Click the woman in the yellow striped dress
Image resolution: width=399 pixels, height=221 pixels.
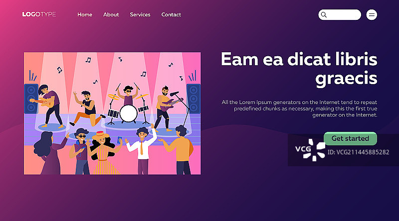coord(103,152)
